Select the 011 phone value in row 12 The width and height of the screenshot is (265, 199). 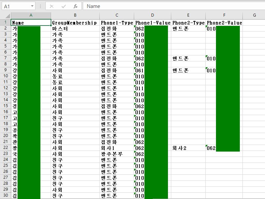pyautogui.click(x=152, y=88)
